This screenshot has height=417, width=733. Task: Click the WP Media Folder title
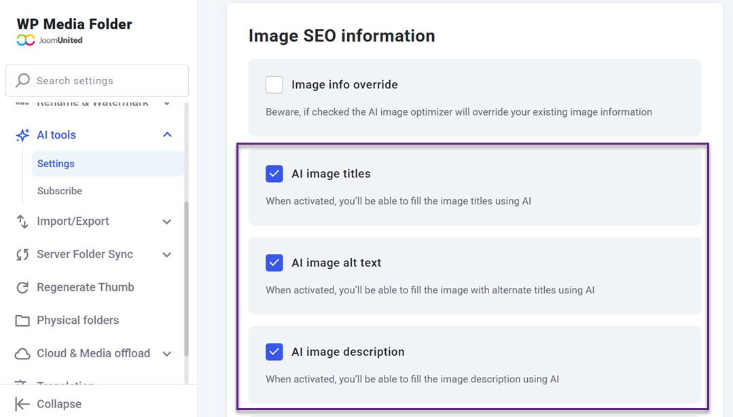74,24
